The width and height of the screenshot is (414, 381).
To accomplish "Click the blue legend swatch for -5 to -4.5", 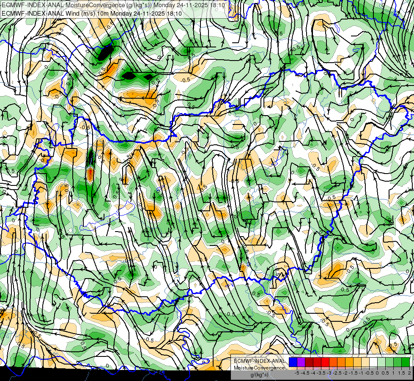I will (x=293, y=362).
